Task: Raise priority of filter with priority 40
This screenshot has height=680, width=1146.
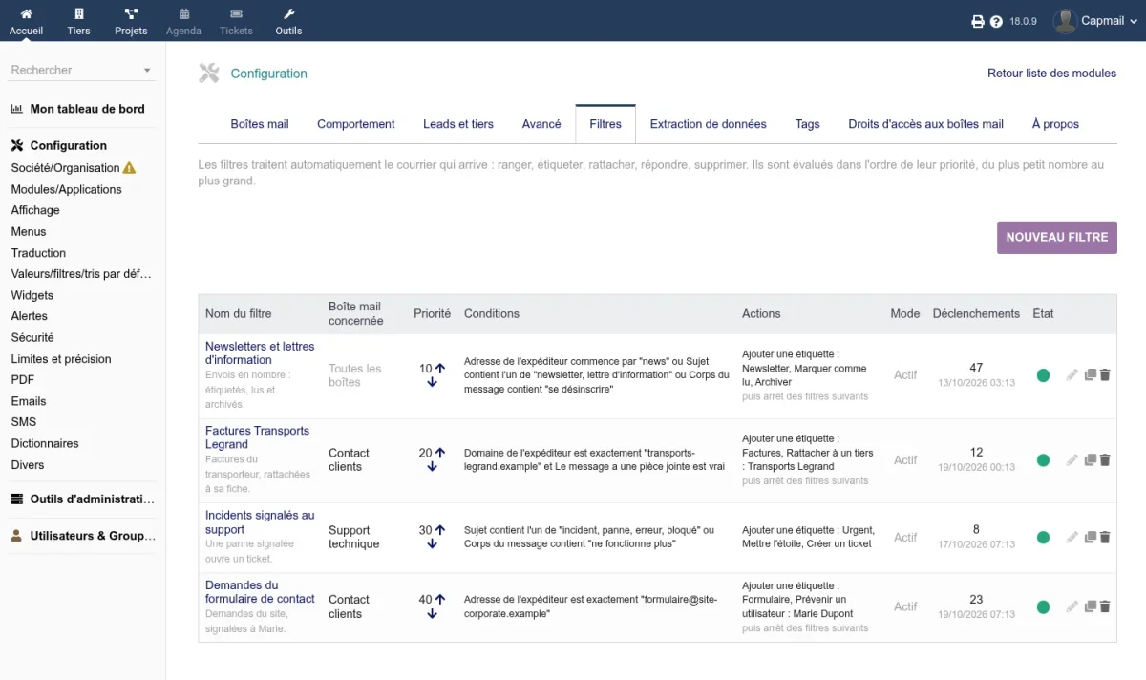Action: tap(440, 600)
